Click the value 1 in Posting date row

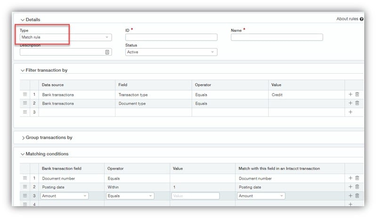point(203,187)
